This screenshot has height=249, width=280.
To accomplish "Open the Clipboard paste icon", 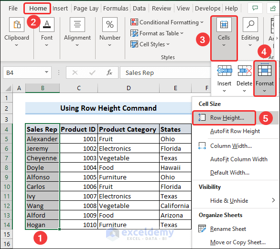I will coord(17,24).
